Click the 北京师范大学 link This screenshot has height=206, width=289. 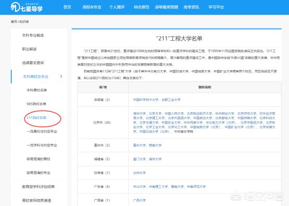pos(247,114)
